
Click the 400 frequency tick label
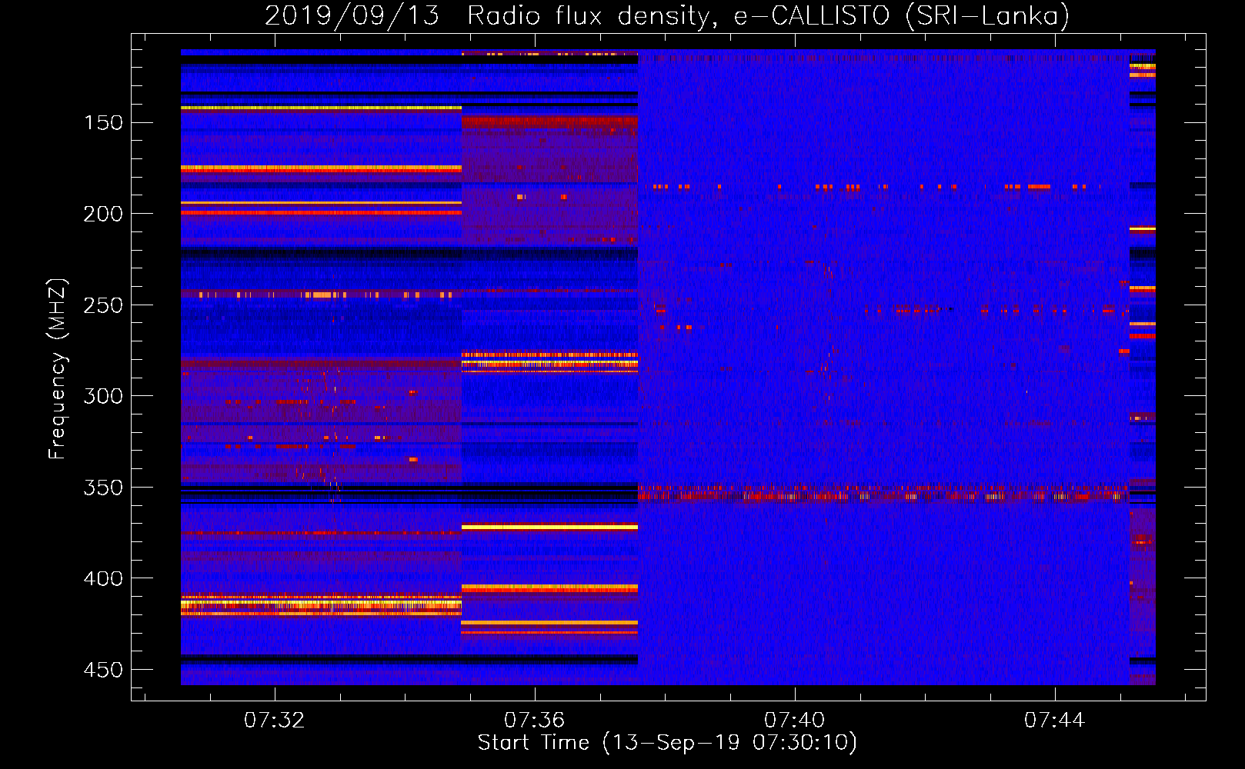click(103, 578)
